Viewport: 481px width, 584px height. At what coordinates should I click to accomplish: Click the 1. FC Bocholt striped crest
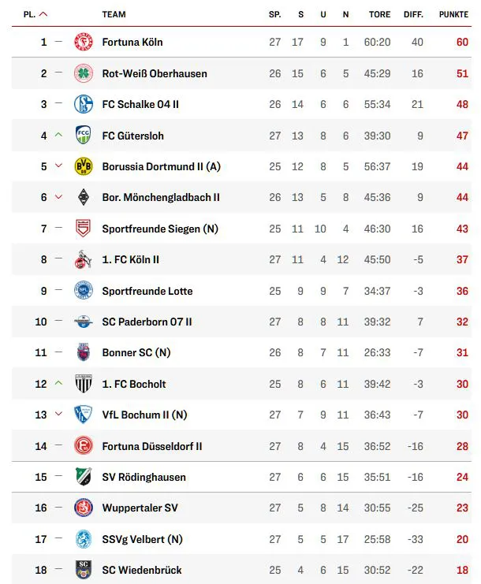(83, 384)
